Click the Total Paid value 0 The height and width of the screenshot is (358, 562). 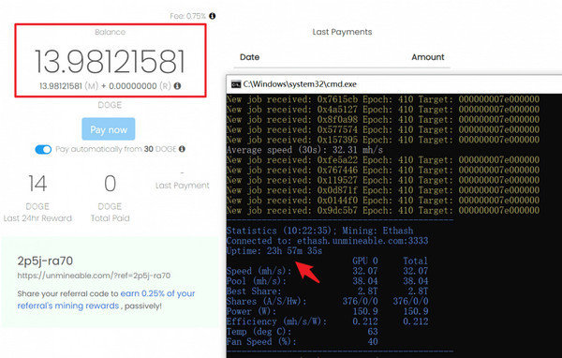click(x=110, y=184)
